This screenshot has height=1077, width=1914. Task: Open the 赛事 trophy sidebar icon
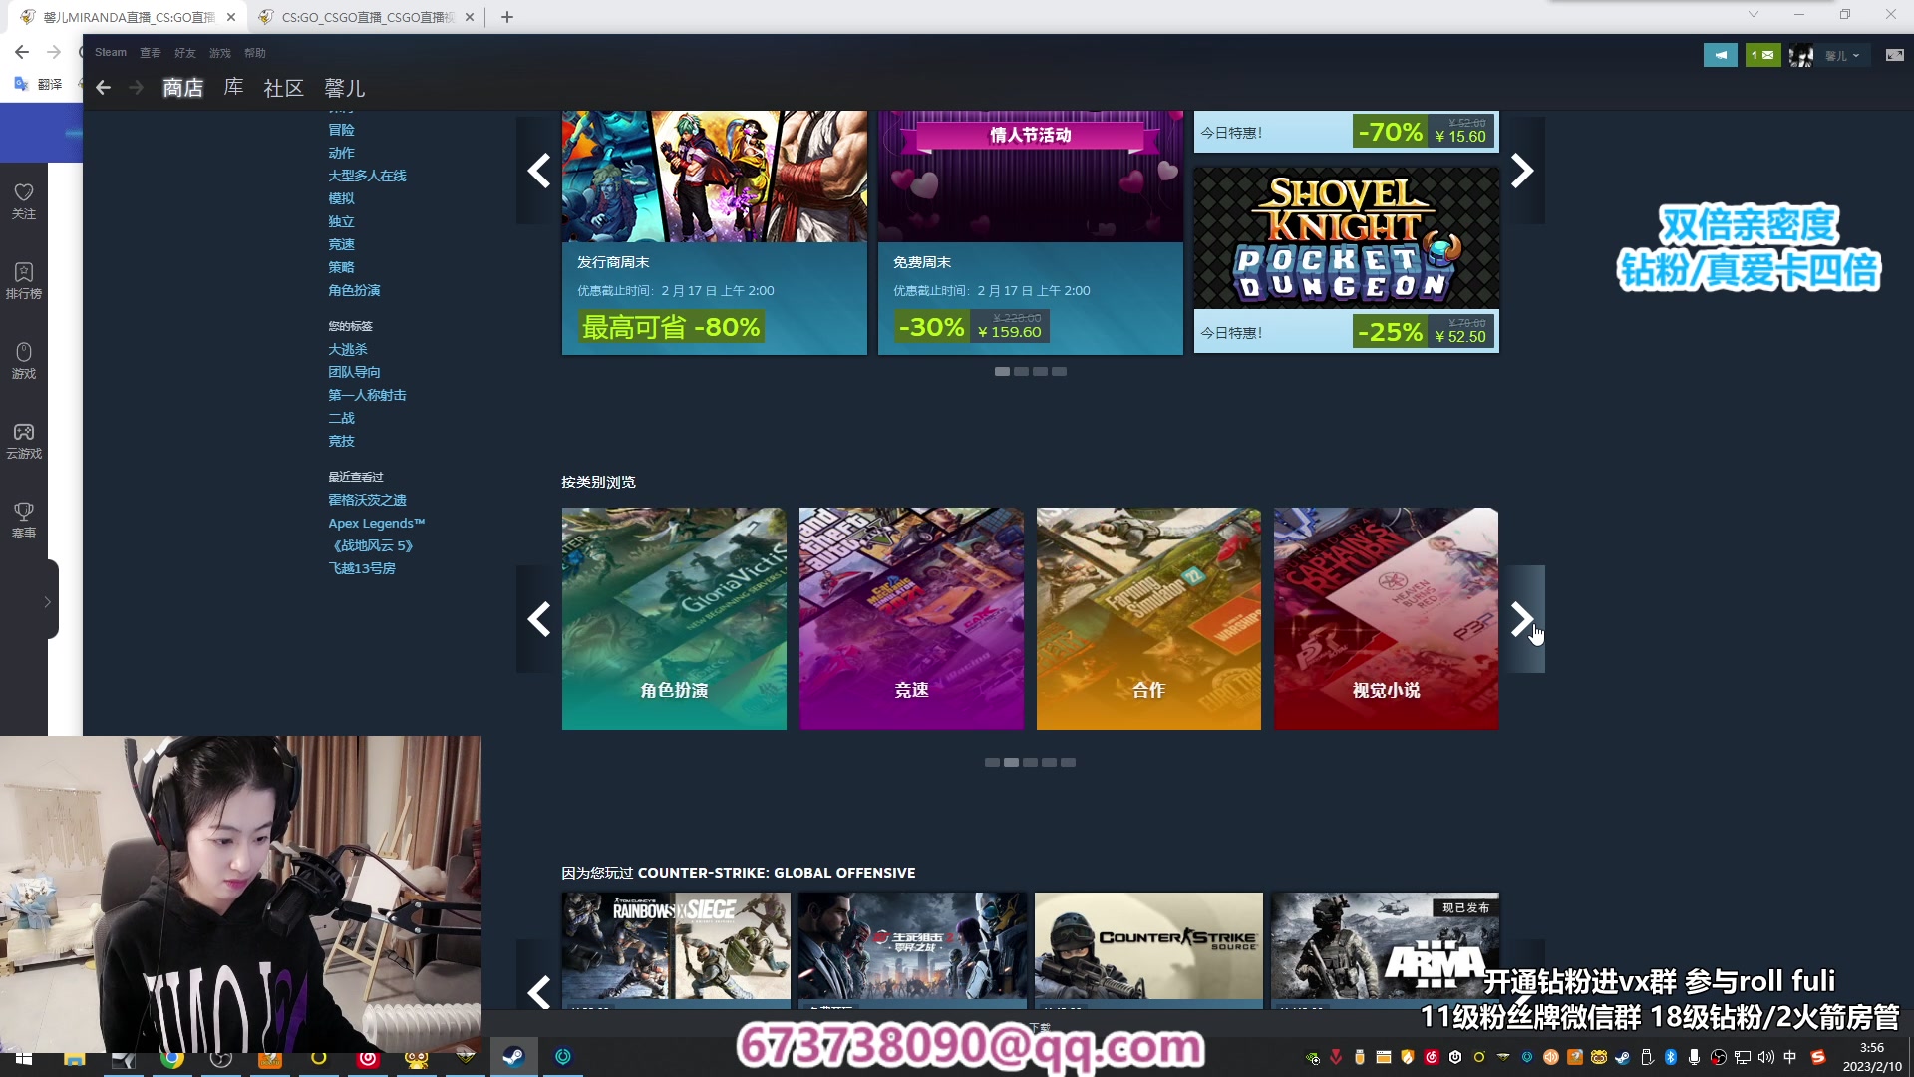click(x=24, y=520)
